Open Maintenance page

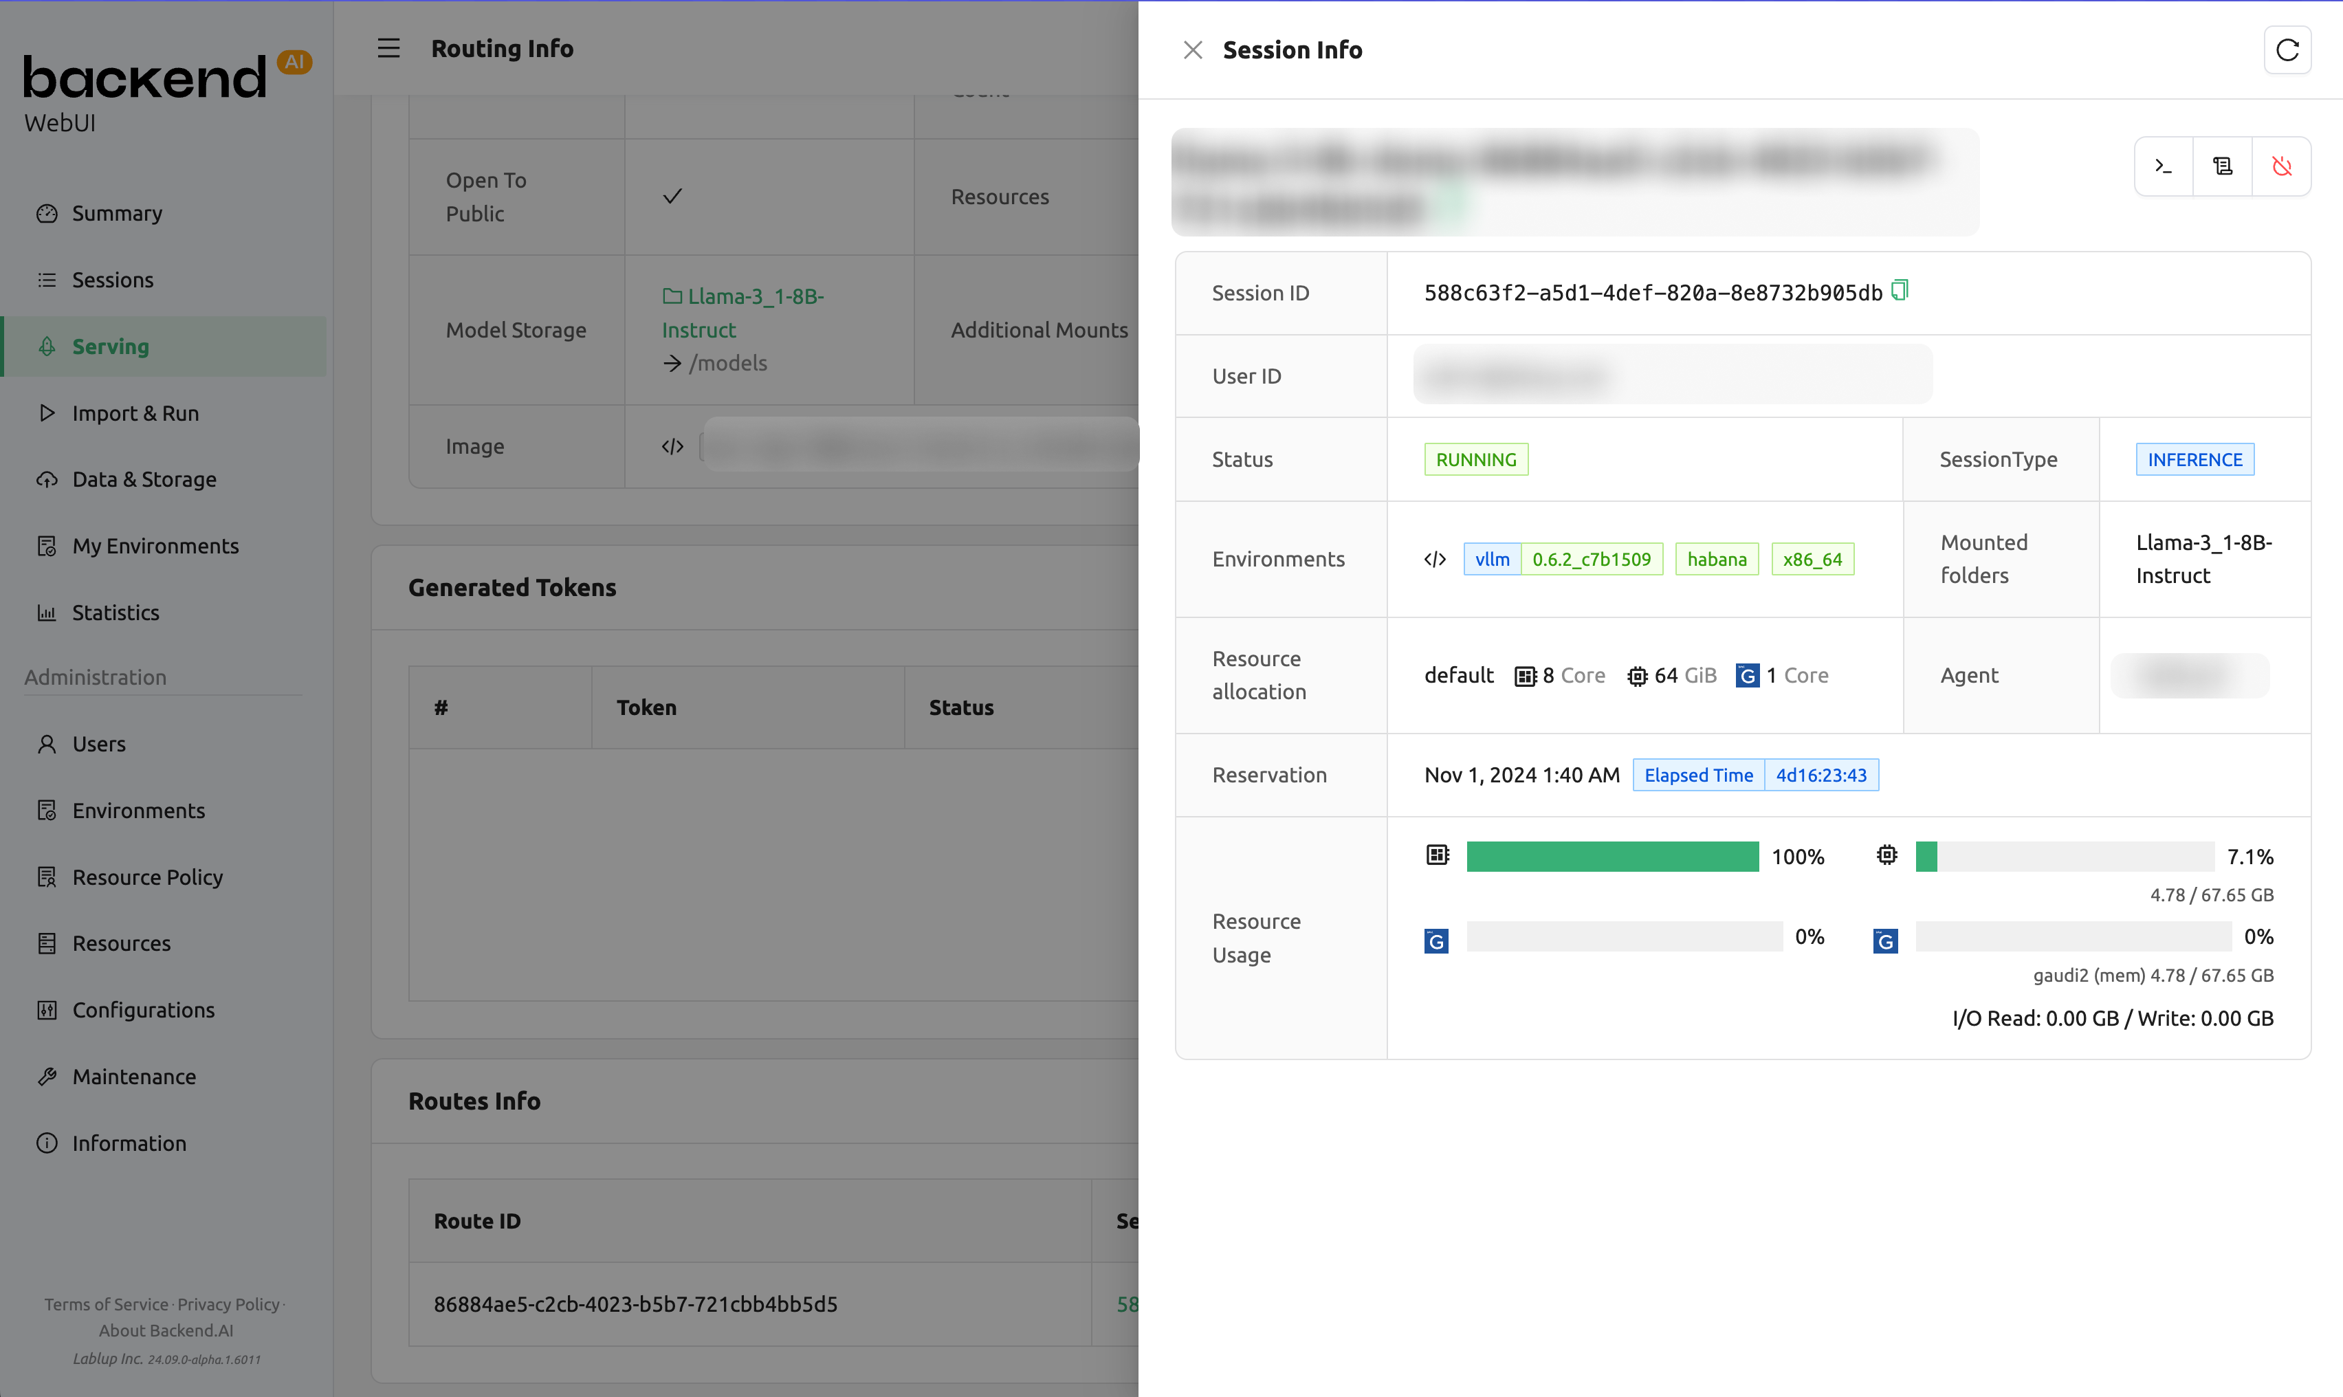pyautogui.click(x=165, y=1077)
